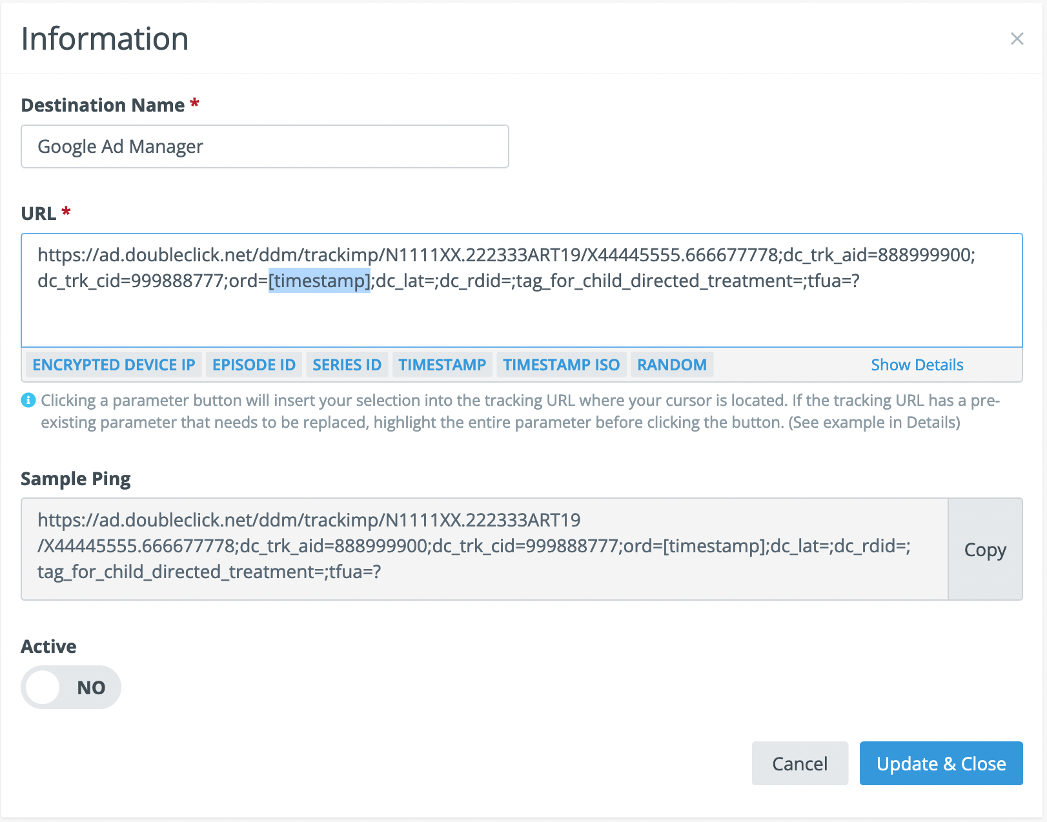Insert the EPISODE ID parameter

[254, 365]
